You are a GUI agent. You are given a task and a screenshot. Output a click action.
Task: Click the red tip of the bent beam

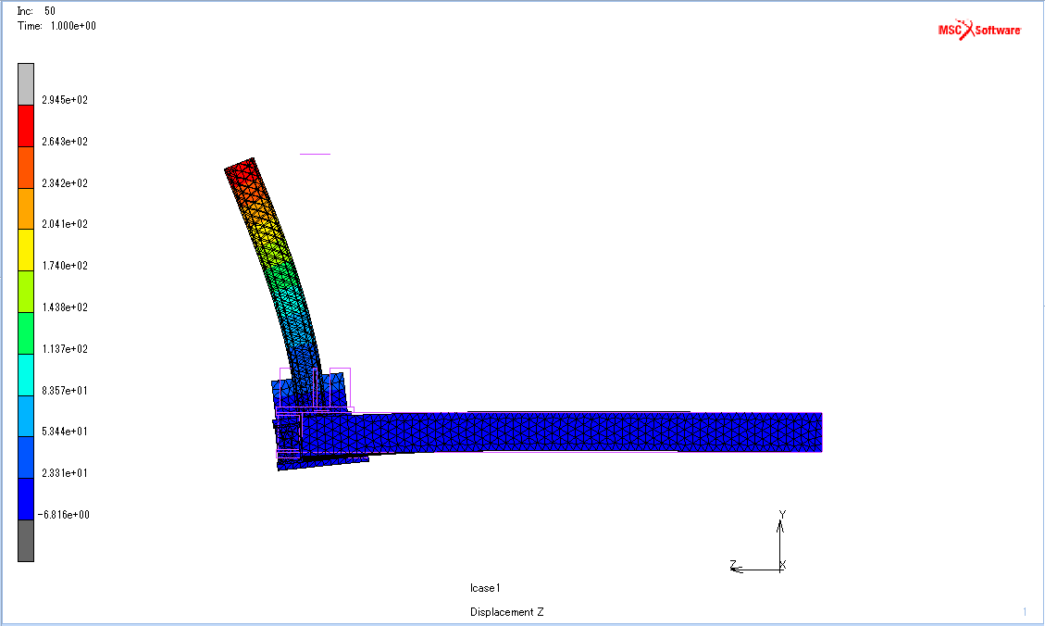[242, 172]
